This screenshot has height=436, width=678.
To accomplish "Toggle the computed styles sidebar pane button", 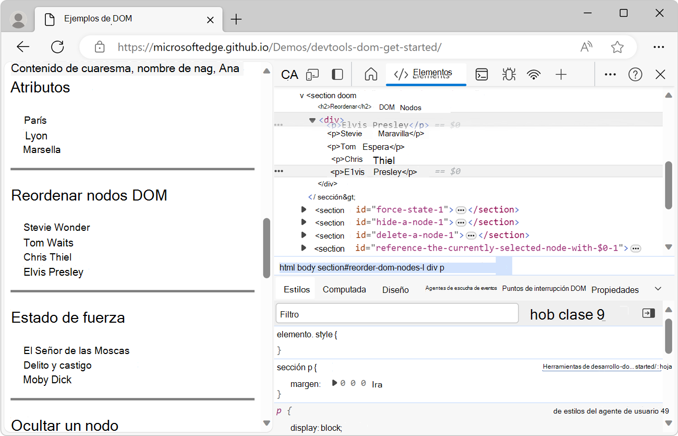I will 648,313.
